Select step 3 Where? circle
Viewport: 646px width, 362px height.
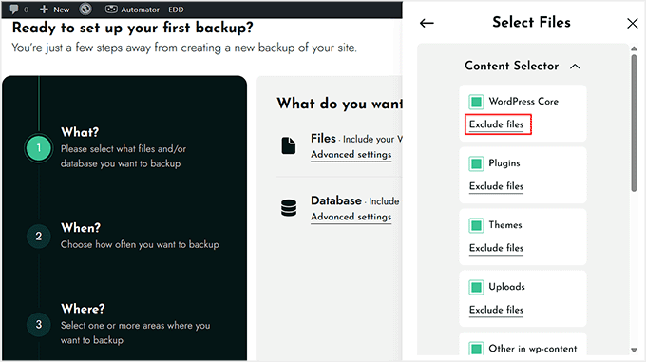pos(39,325)
